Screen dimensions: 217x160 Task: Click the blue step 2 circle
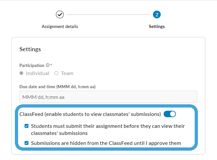[x=157, y=14]
